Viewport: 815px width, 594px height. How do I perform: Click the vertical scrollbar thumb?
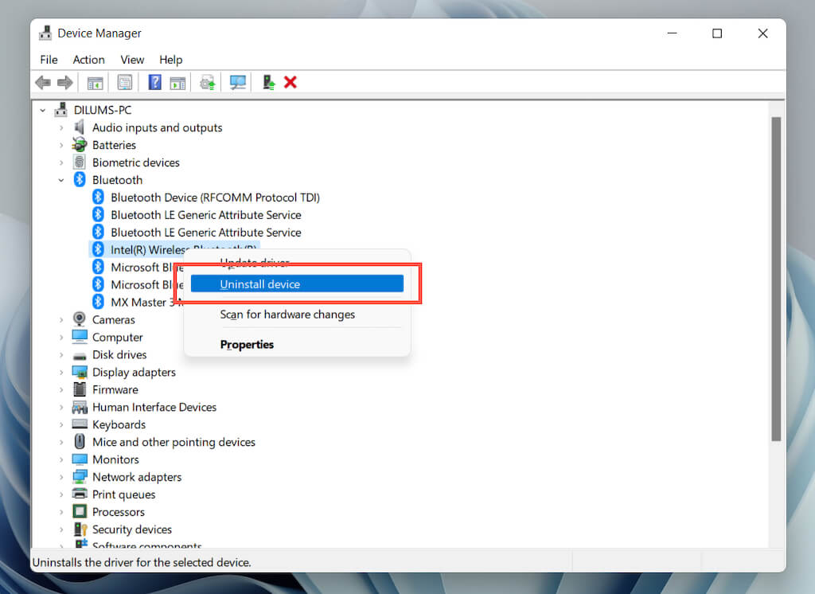coord(776,279)
